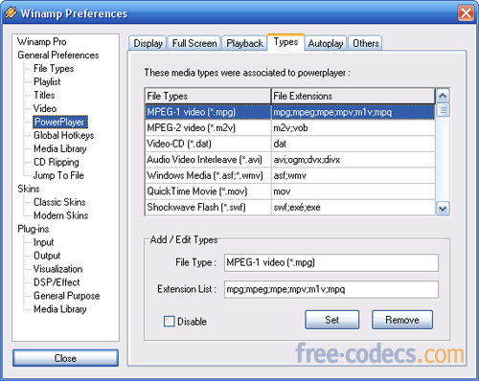
Task: Open Global Hotkeys preferences page
Action: tap(64, 135)
